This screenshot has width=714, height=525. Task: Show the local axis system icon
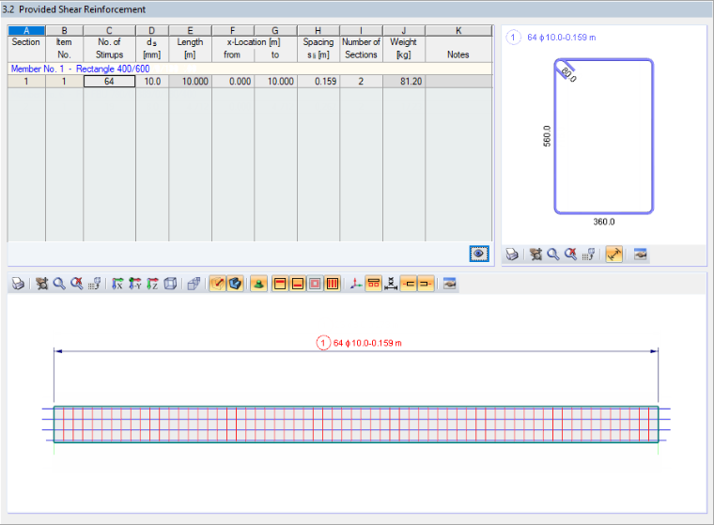(356, 284)
